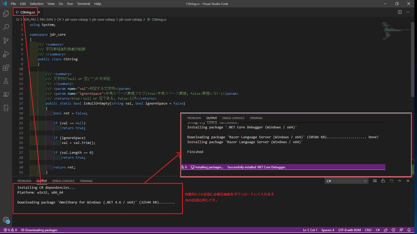
Task: Click the bottom-most activity bar panel icon above settings
Action: pos(6,108)
